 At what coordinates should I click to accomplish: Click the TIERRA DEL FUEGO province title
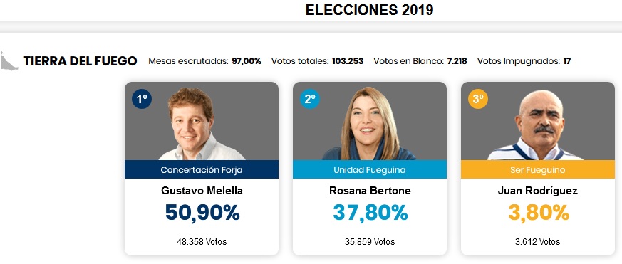pos(80,61)
